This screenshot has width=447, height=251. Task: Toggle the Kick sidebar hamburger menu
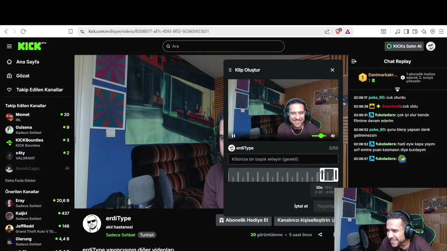pos(9,46)
